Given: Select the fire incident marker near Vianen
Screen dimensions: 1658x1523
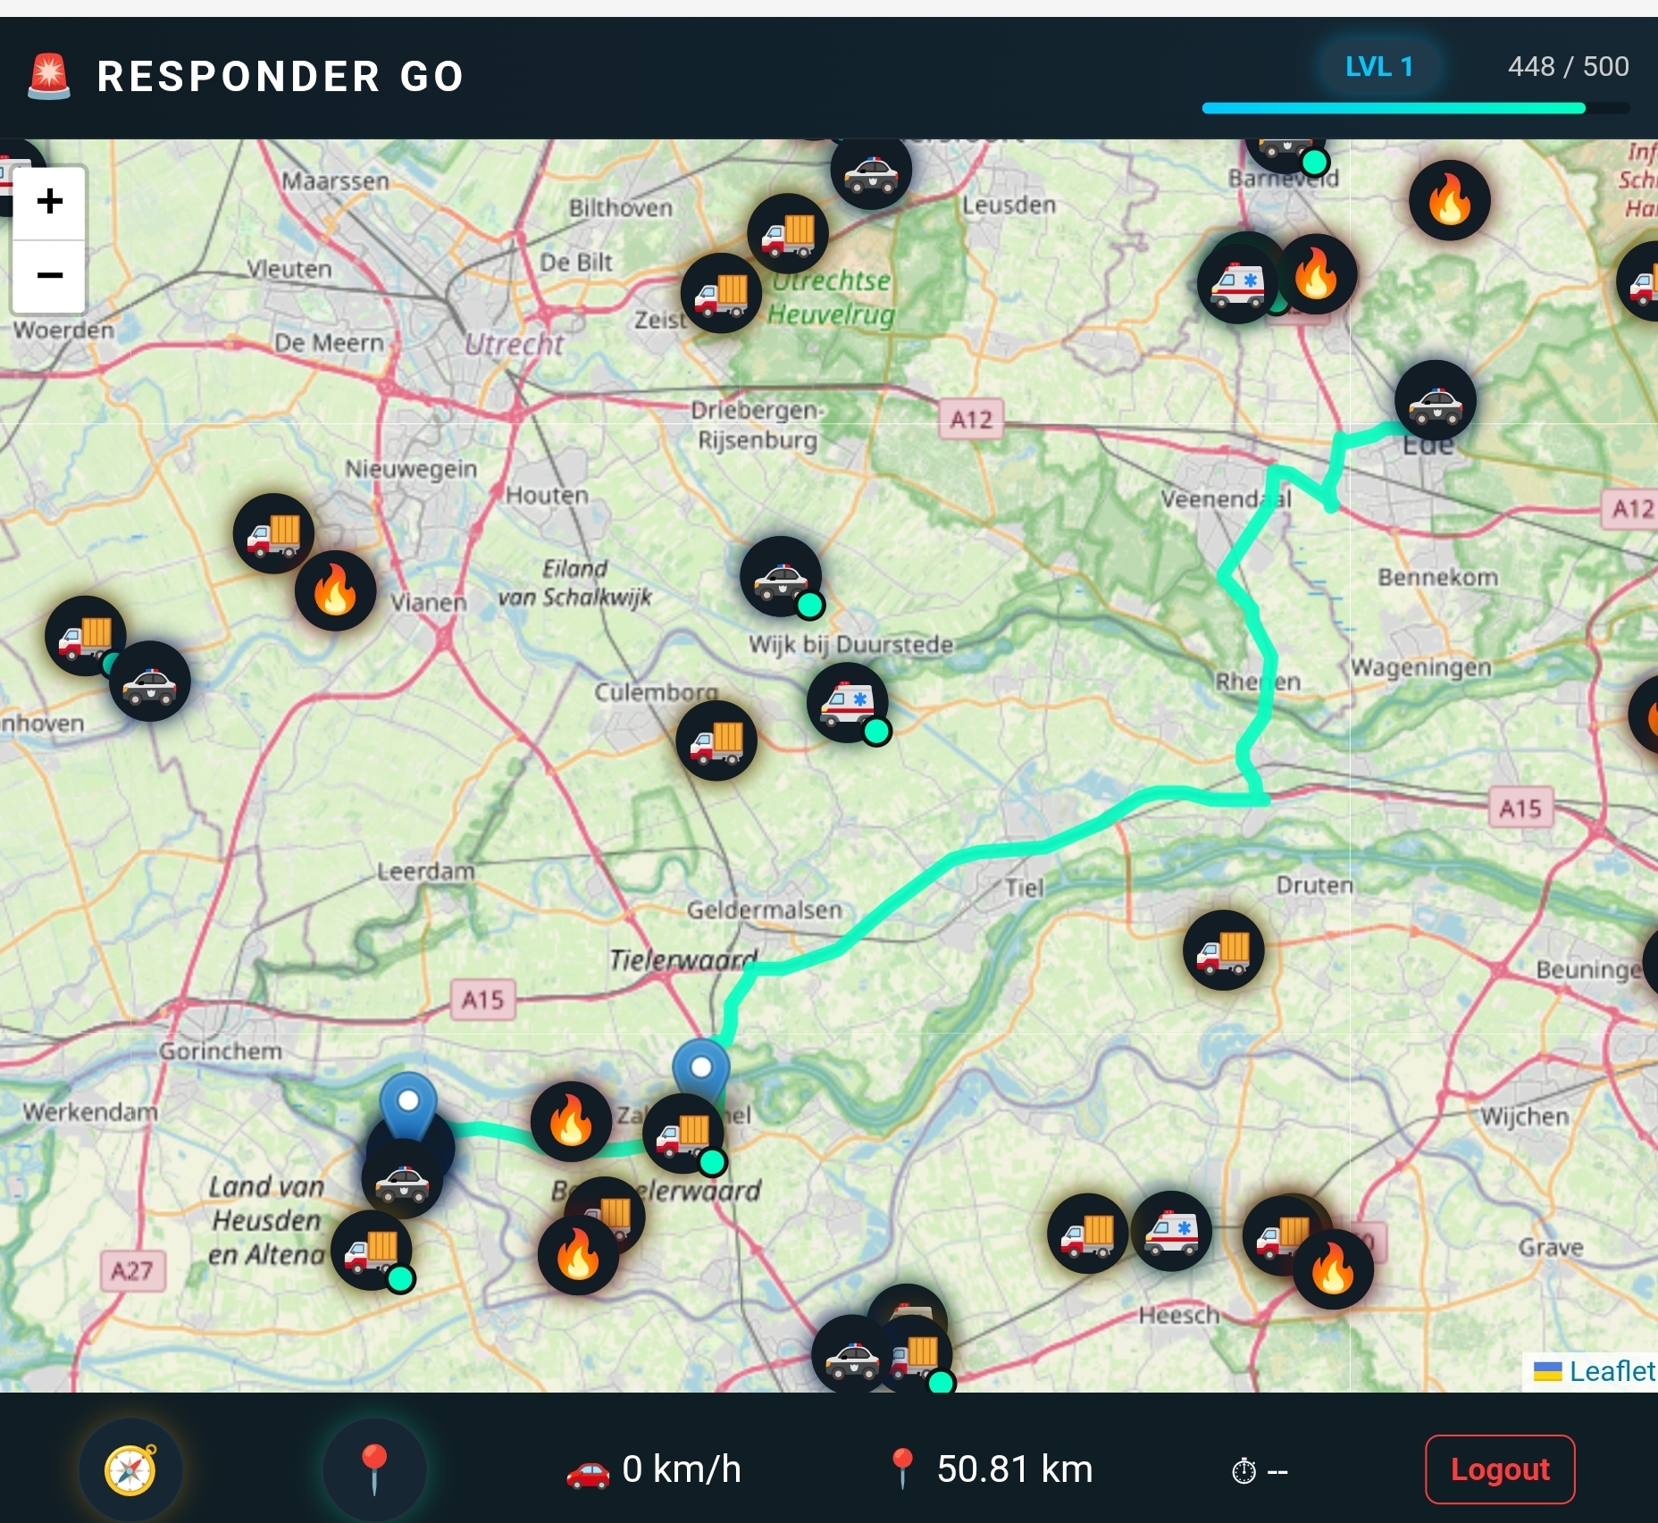Looking at the screenshot, I should coord(334,591).
